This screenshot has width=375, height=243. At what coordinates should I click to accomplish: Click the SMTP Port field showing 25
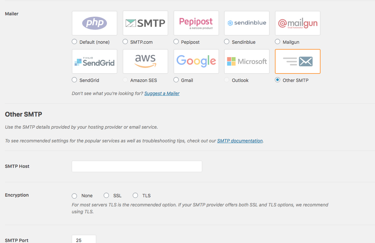tap(84, 239)
